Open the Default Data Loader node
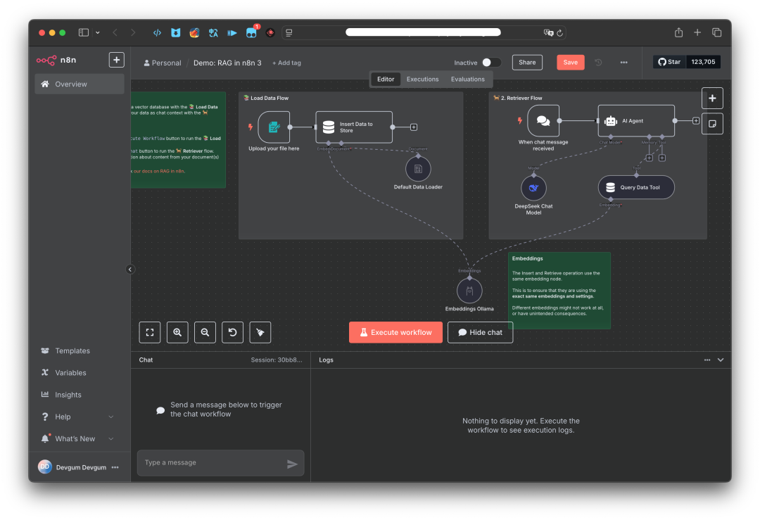760x520 pixels. 418,168
